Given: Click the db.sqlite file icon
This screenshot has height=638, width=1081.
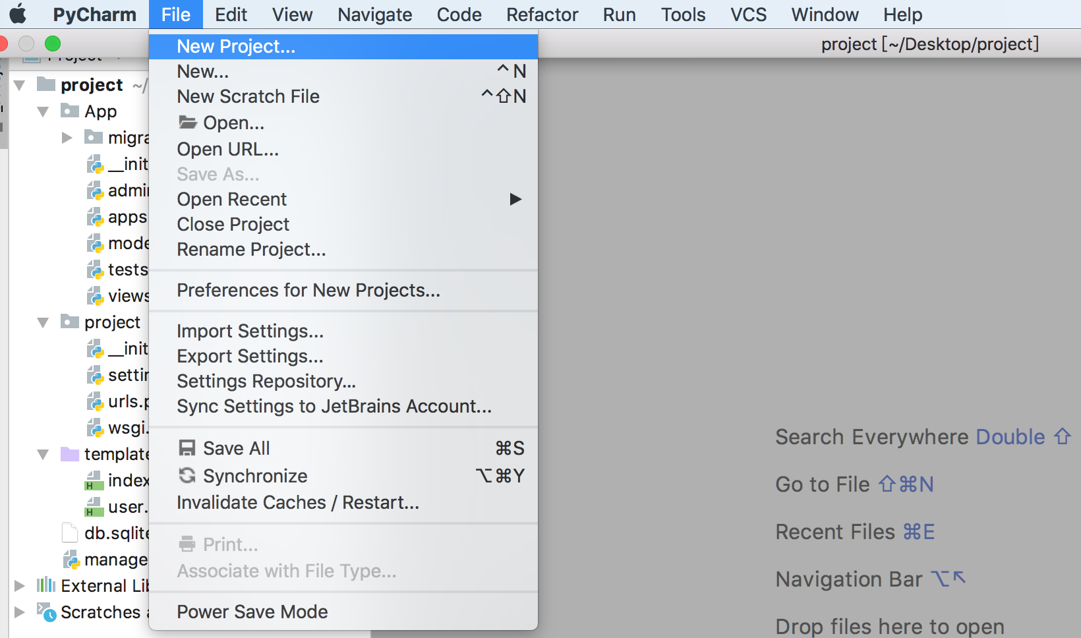Looking at the screenshot, I should (69, 533).
